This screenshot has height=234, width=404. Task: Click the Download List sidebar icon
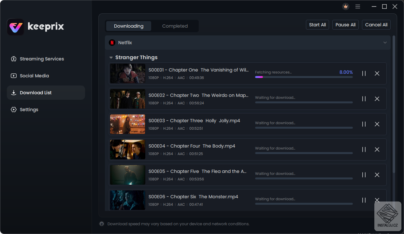14,93
